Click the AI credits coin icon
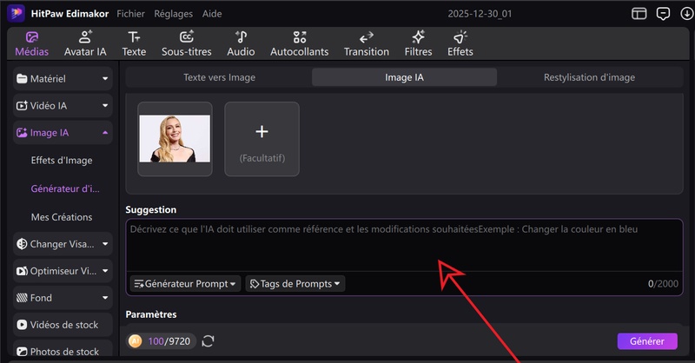Viewport: 695px width, 363px height. pos(136,340)
